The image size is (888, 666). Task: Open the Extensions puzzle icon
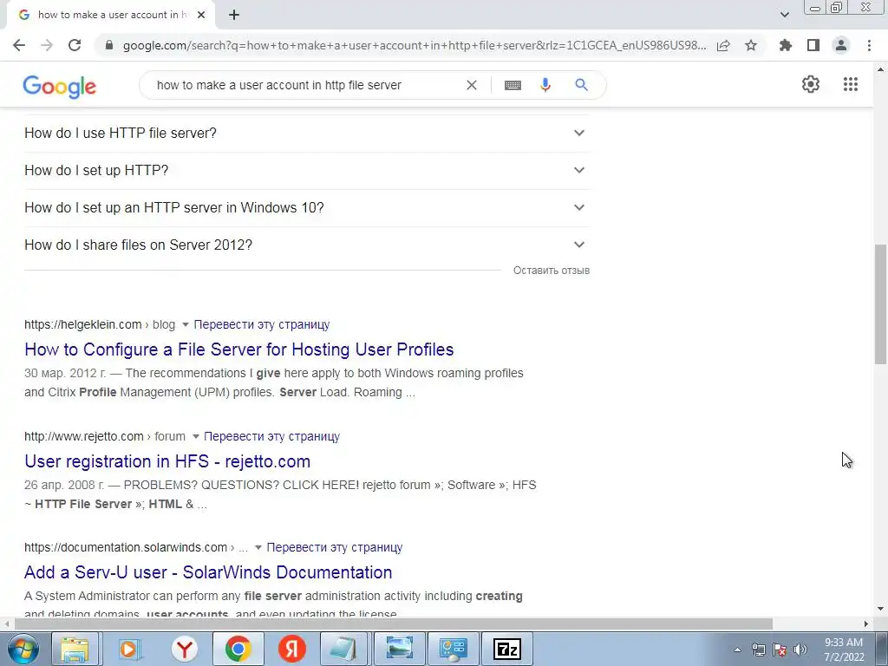(785, 45)
